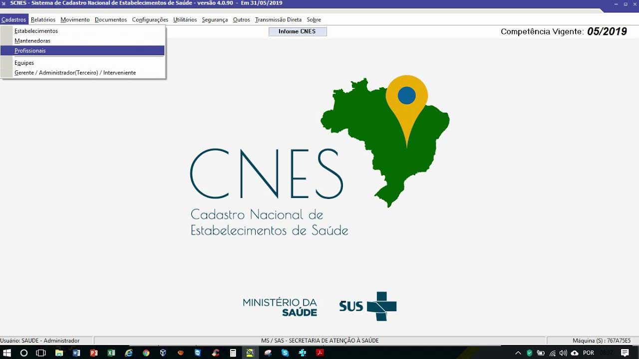Open the Windows Security shield in tray

click(x=529, y=353)
